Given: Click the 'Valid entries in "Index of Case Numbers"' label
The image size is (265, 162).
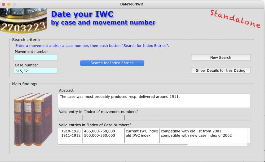Looking at the screenshot, I should (95, 125).
